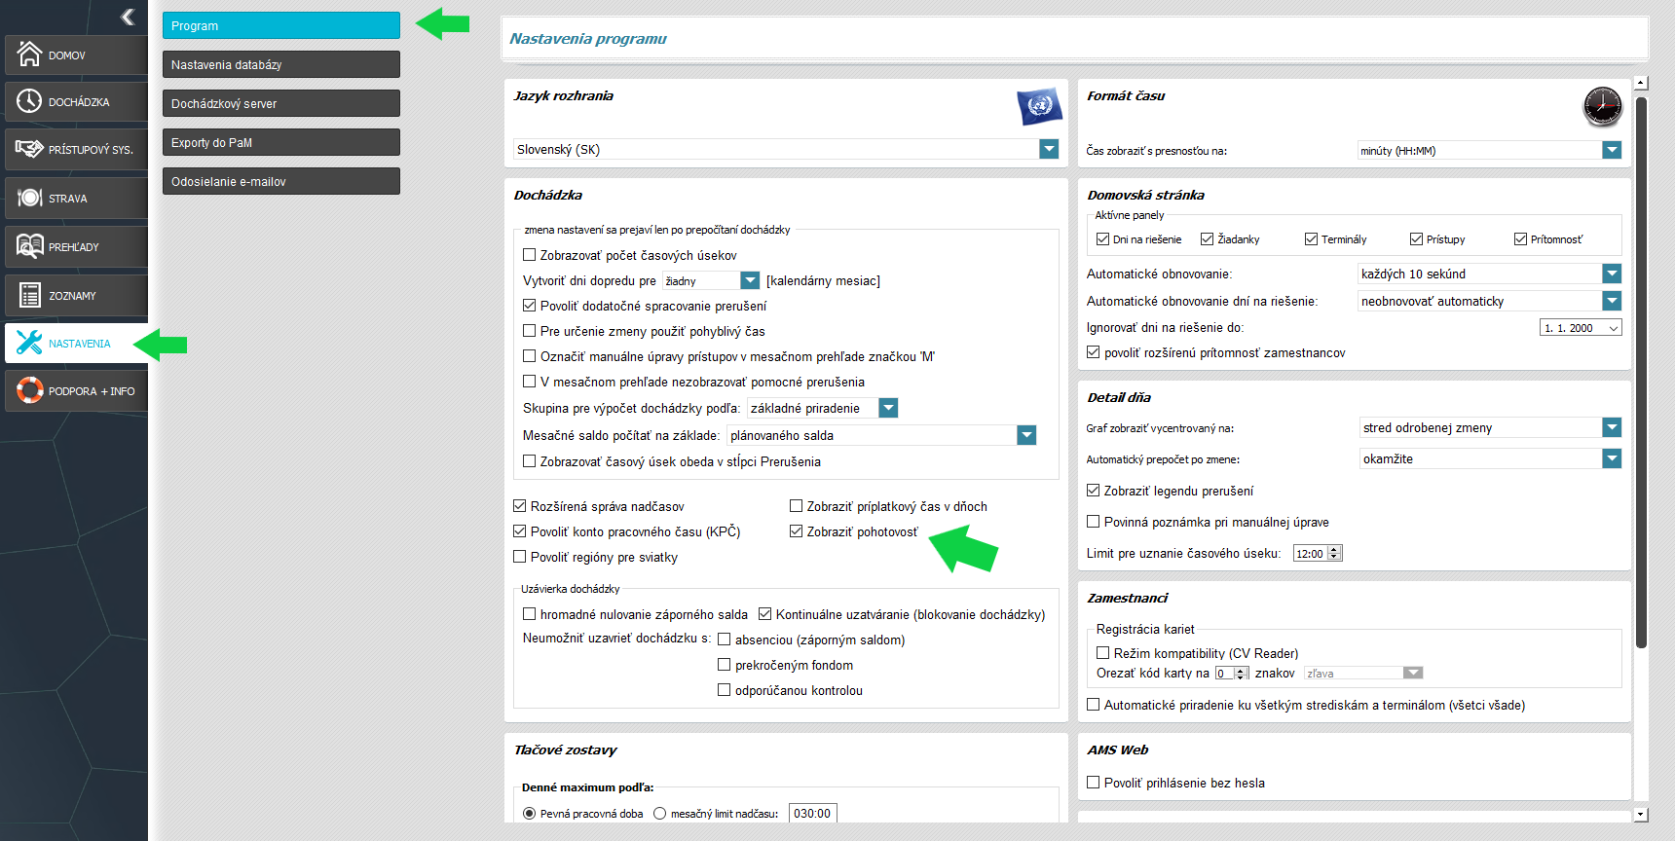Enable hromadné nulovanie záporného salda

(530, 614)
